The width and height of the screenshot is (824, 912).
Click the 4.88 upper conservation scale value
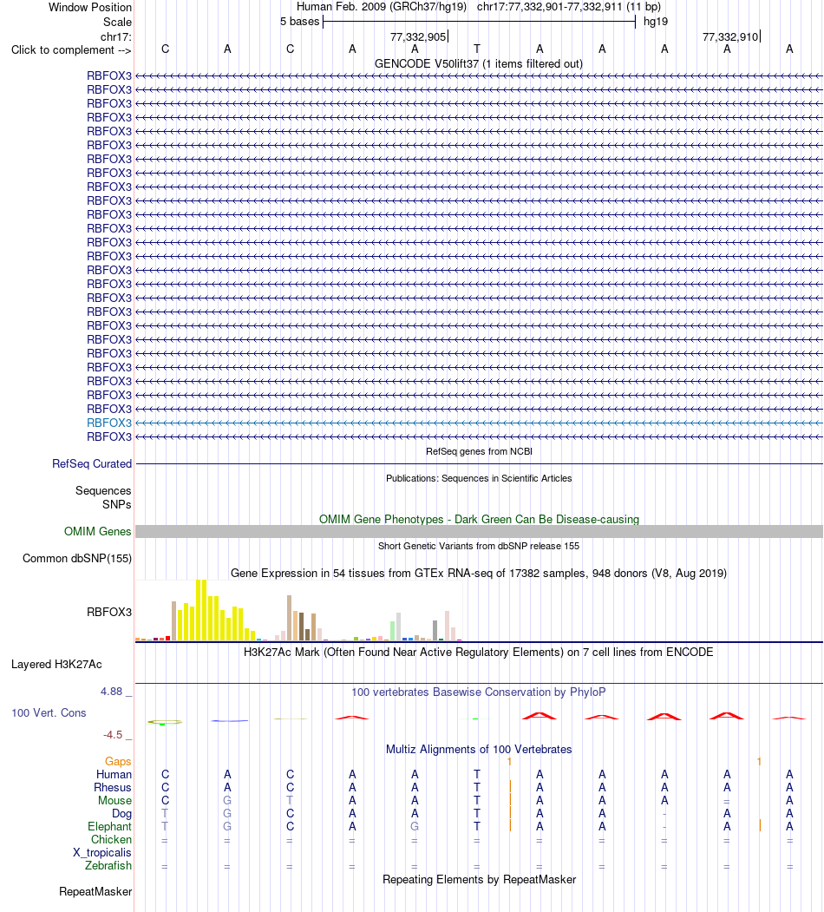tap(112, 692)
